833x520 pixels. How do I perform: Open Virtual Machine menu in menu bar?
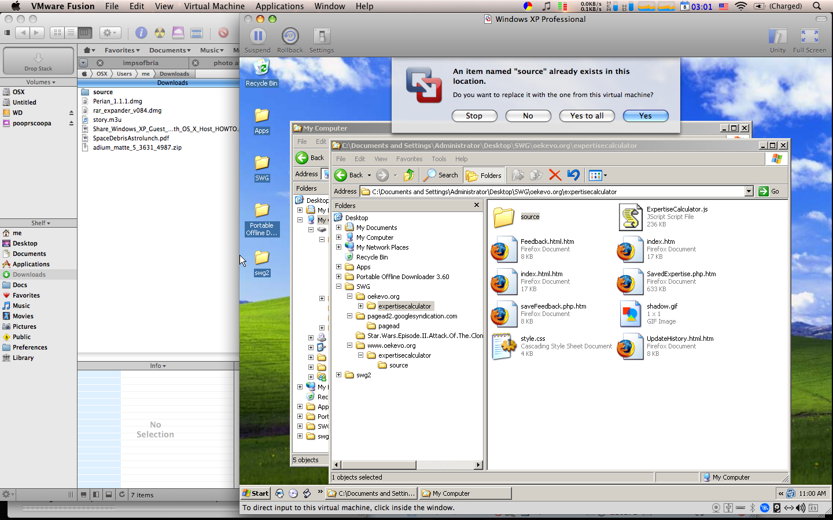(214, 6)
